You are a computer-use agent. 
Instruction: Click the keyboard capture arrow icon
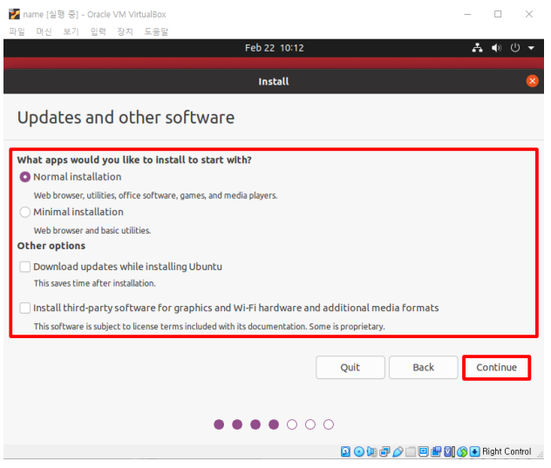[x=474, y=451]
